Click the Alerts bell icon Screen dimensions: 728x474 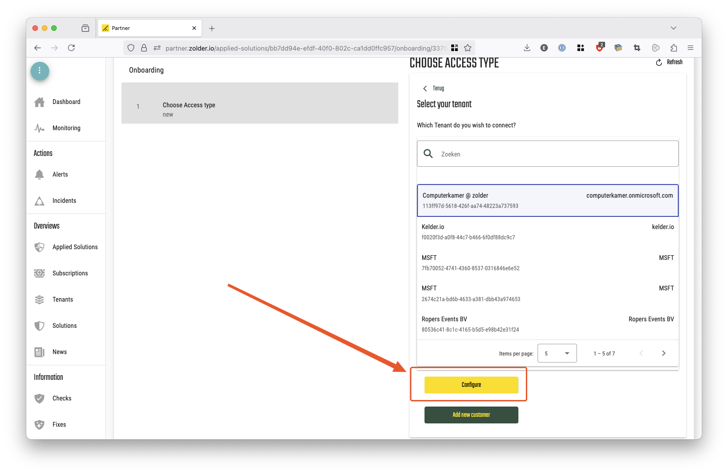(39, 175)
